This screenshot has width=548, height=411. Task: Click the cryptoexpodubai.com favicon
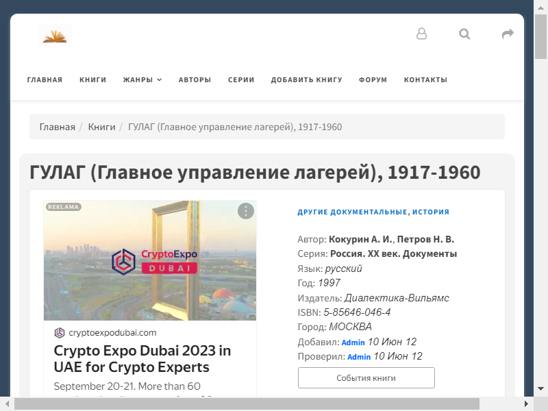click(60, 333)
